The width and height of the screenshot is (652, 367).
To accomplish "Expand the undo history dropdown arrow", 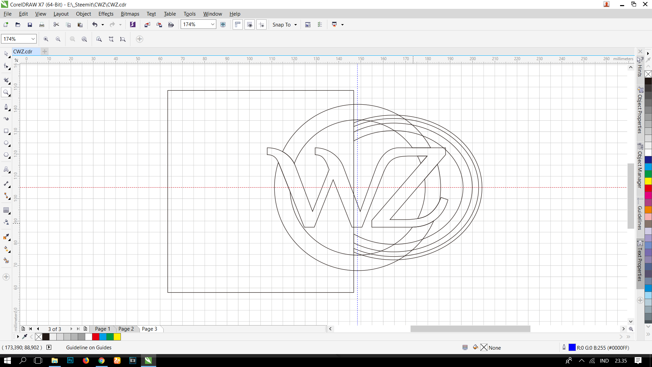I will pos(103,24).
